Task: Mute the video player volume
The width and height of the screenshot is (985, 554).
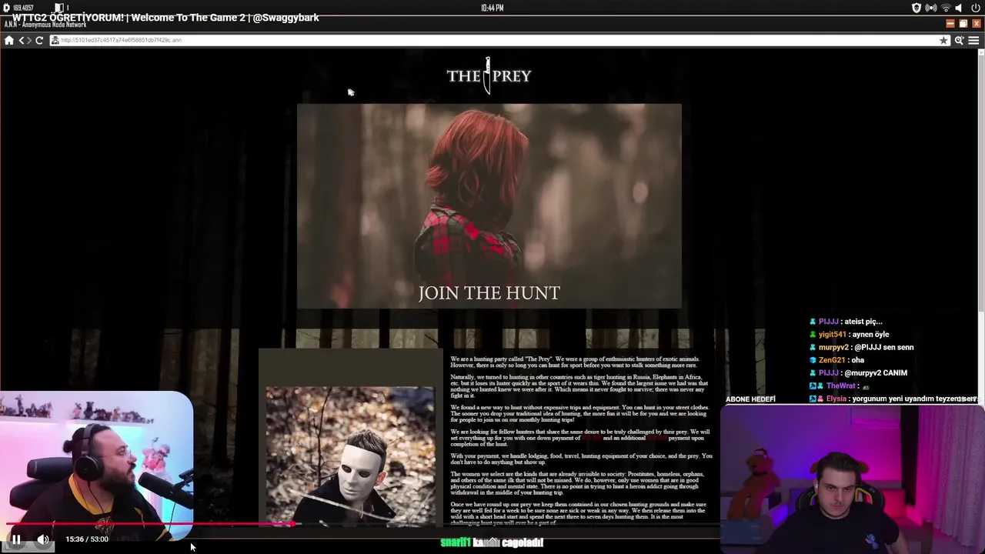Action: 43,539
